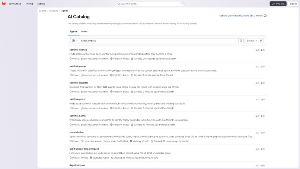Click the star icon on constellation

[x=262, y=132]
